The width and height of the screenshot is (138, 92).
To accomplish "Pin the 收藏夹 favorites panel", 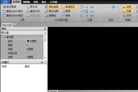I will pos(42,62).
